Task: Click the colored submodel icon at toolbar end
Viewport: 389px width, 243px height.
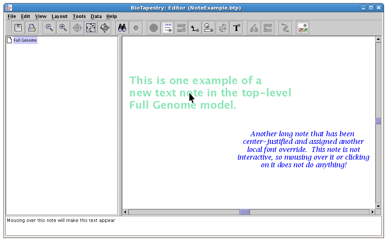Action: coord(303,28)
